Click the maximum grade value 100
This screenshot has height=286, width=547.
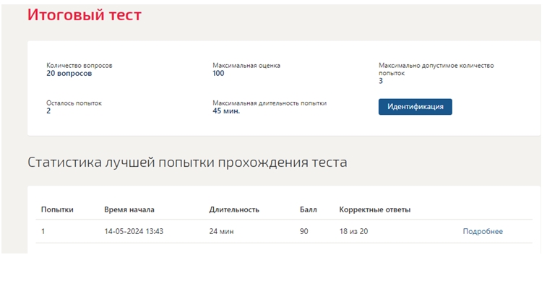(x=218, y=73)
